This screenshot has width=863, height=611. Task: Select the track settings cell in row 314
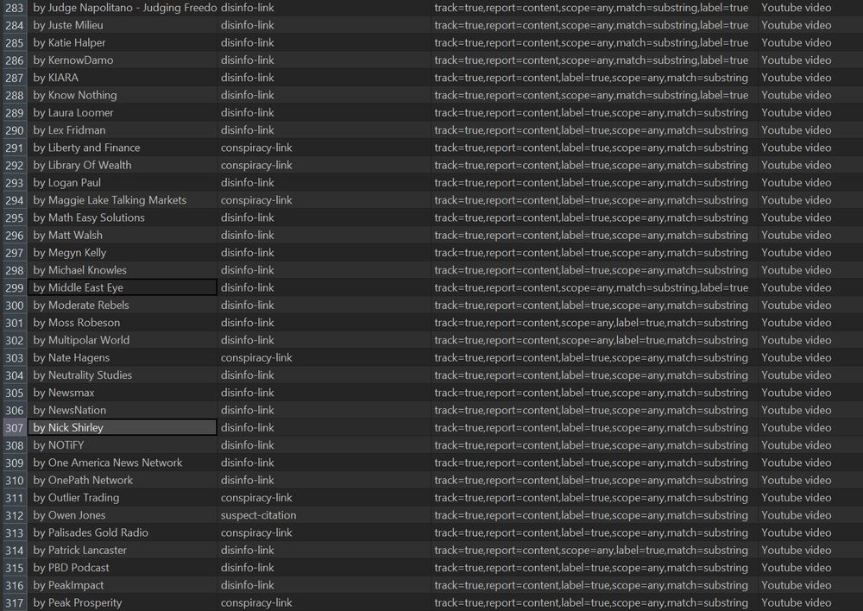tap(595, 550)
